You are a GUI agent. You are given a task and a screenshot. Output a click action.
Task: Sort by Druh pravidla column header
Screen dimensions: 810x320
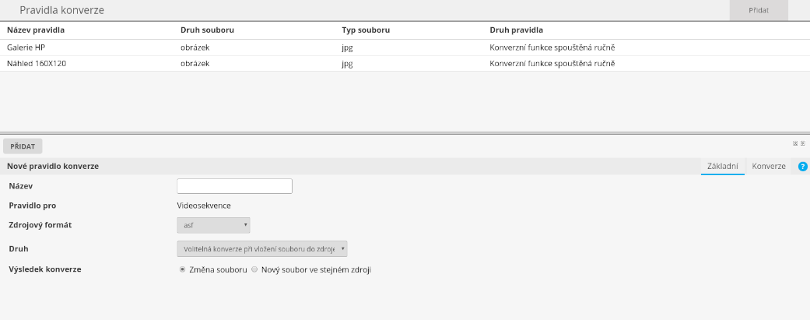pos(517,30)
